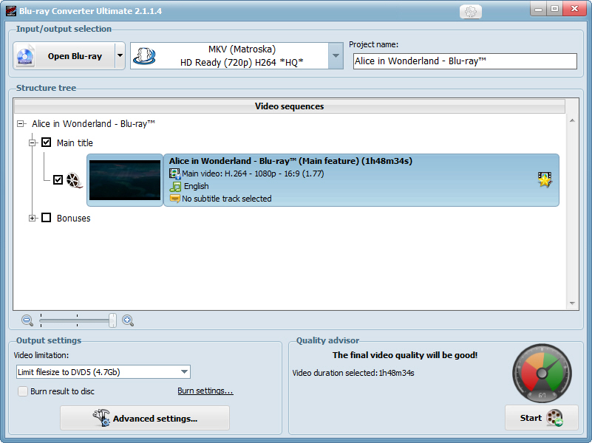592x443 pixels.
Task: Click the thumbnail zoom slider handle
Action: pos(112,320)
